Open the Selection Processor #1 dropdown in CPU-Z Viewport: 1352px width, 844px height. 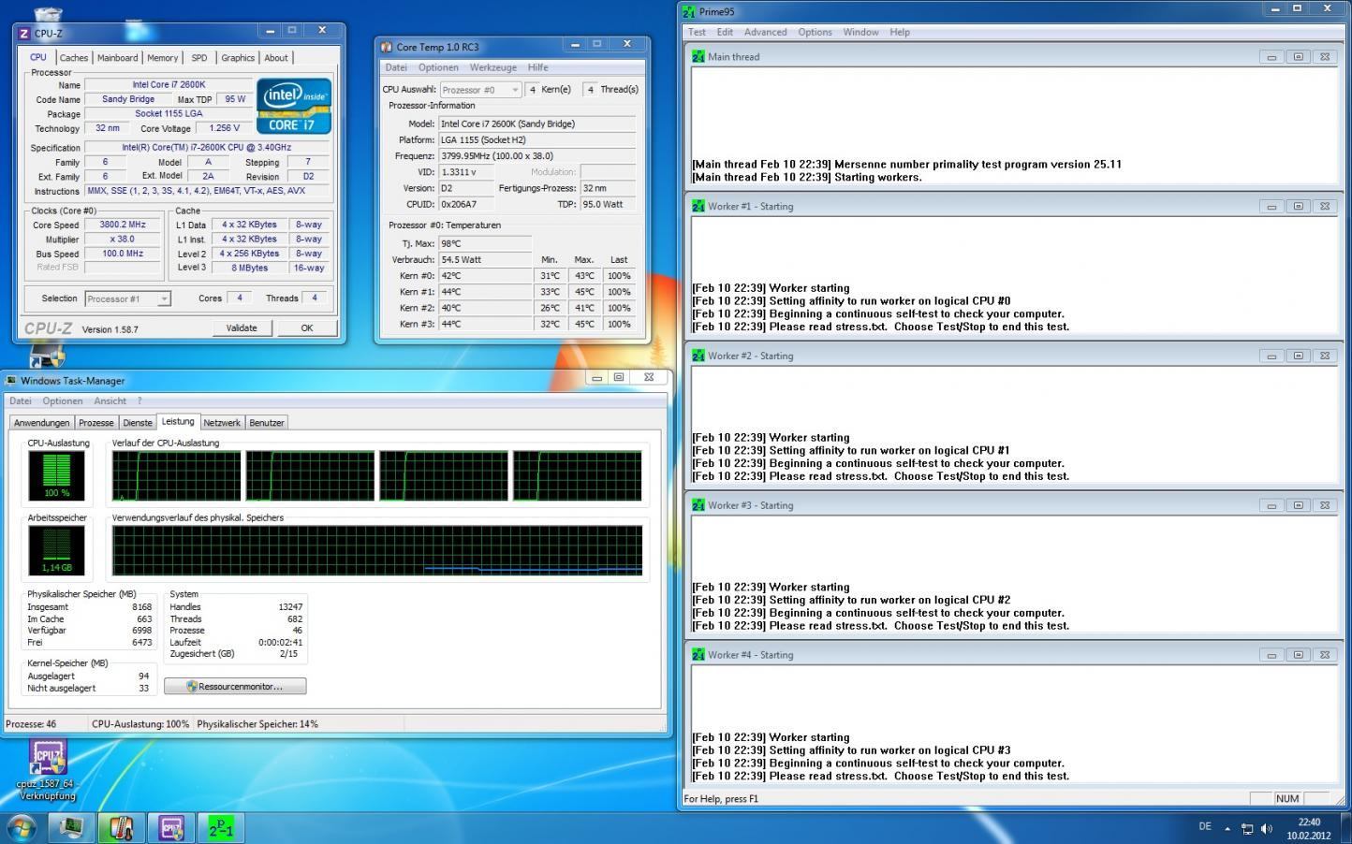[127, 298]
